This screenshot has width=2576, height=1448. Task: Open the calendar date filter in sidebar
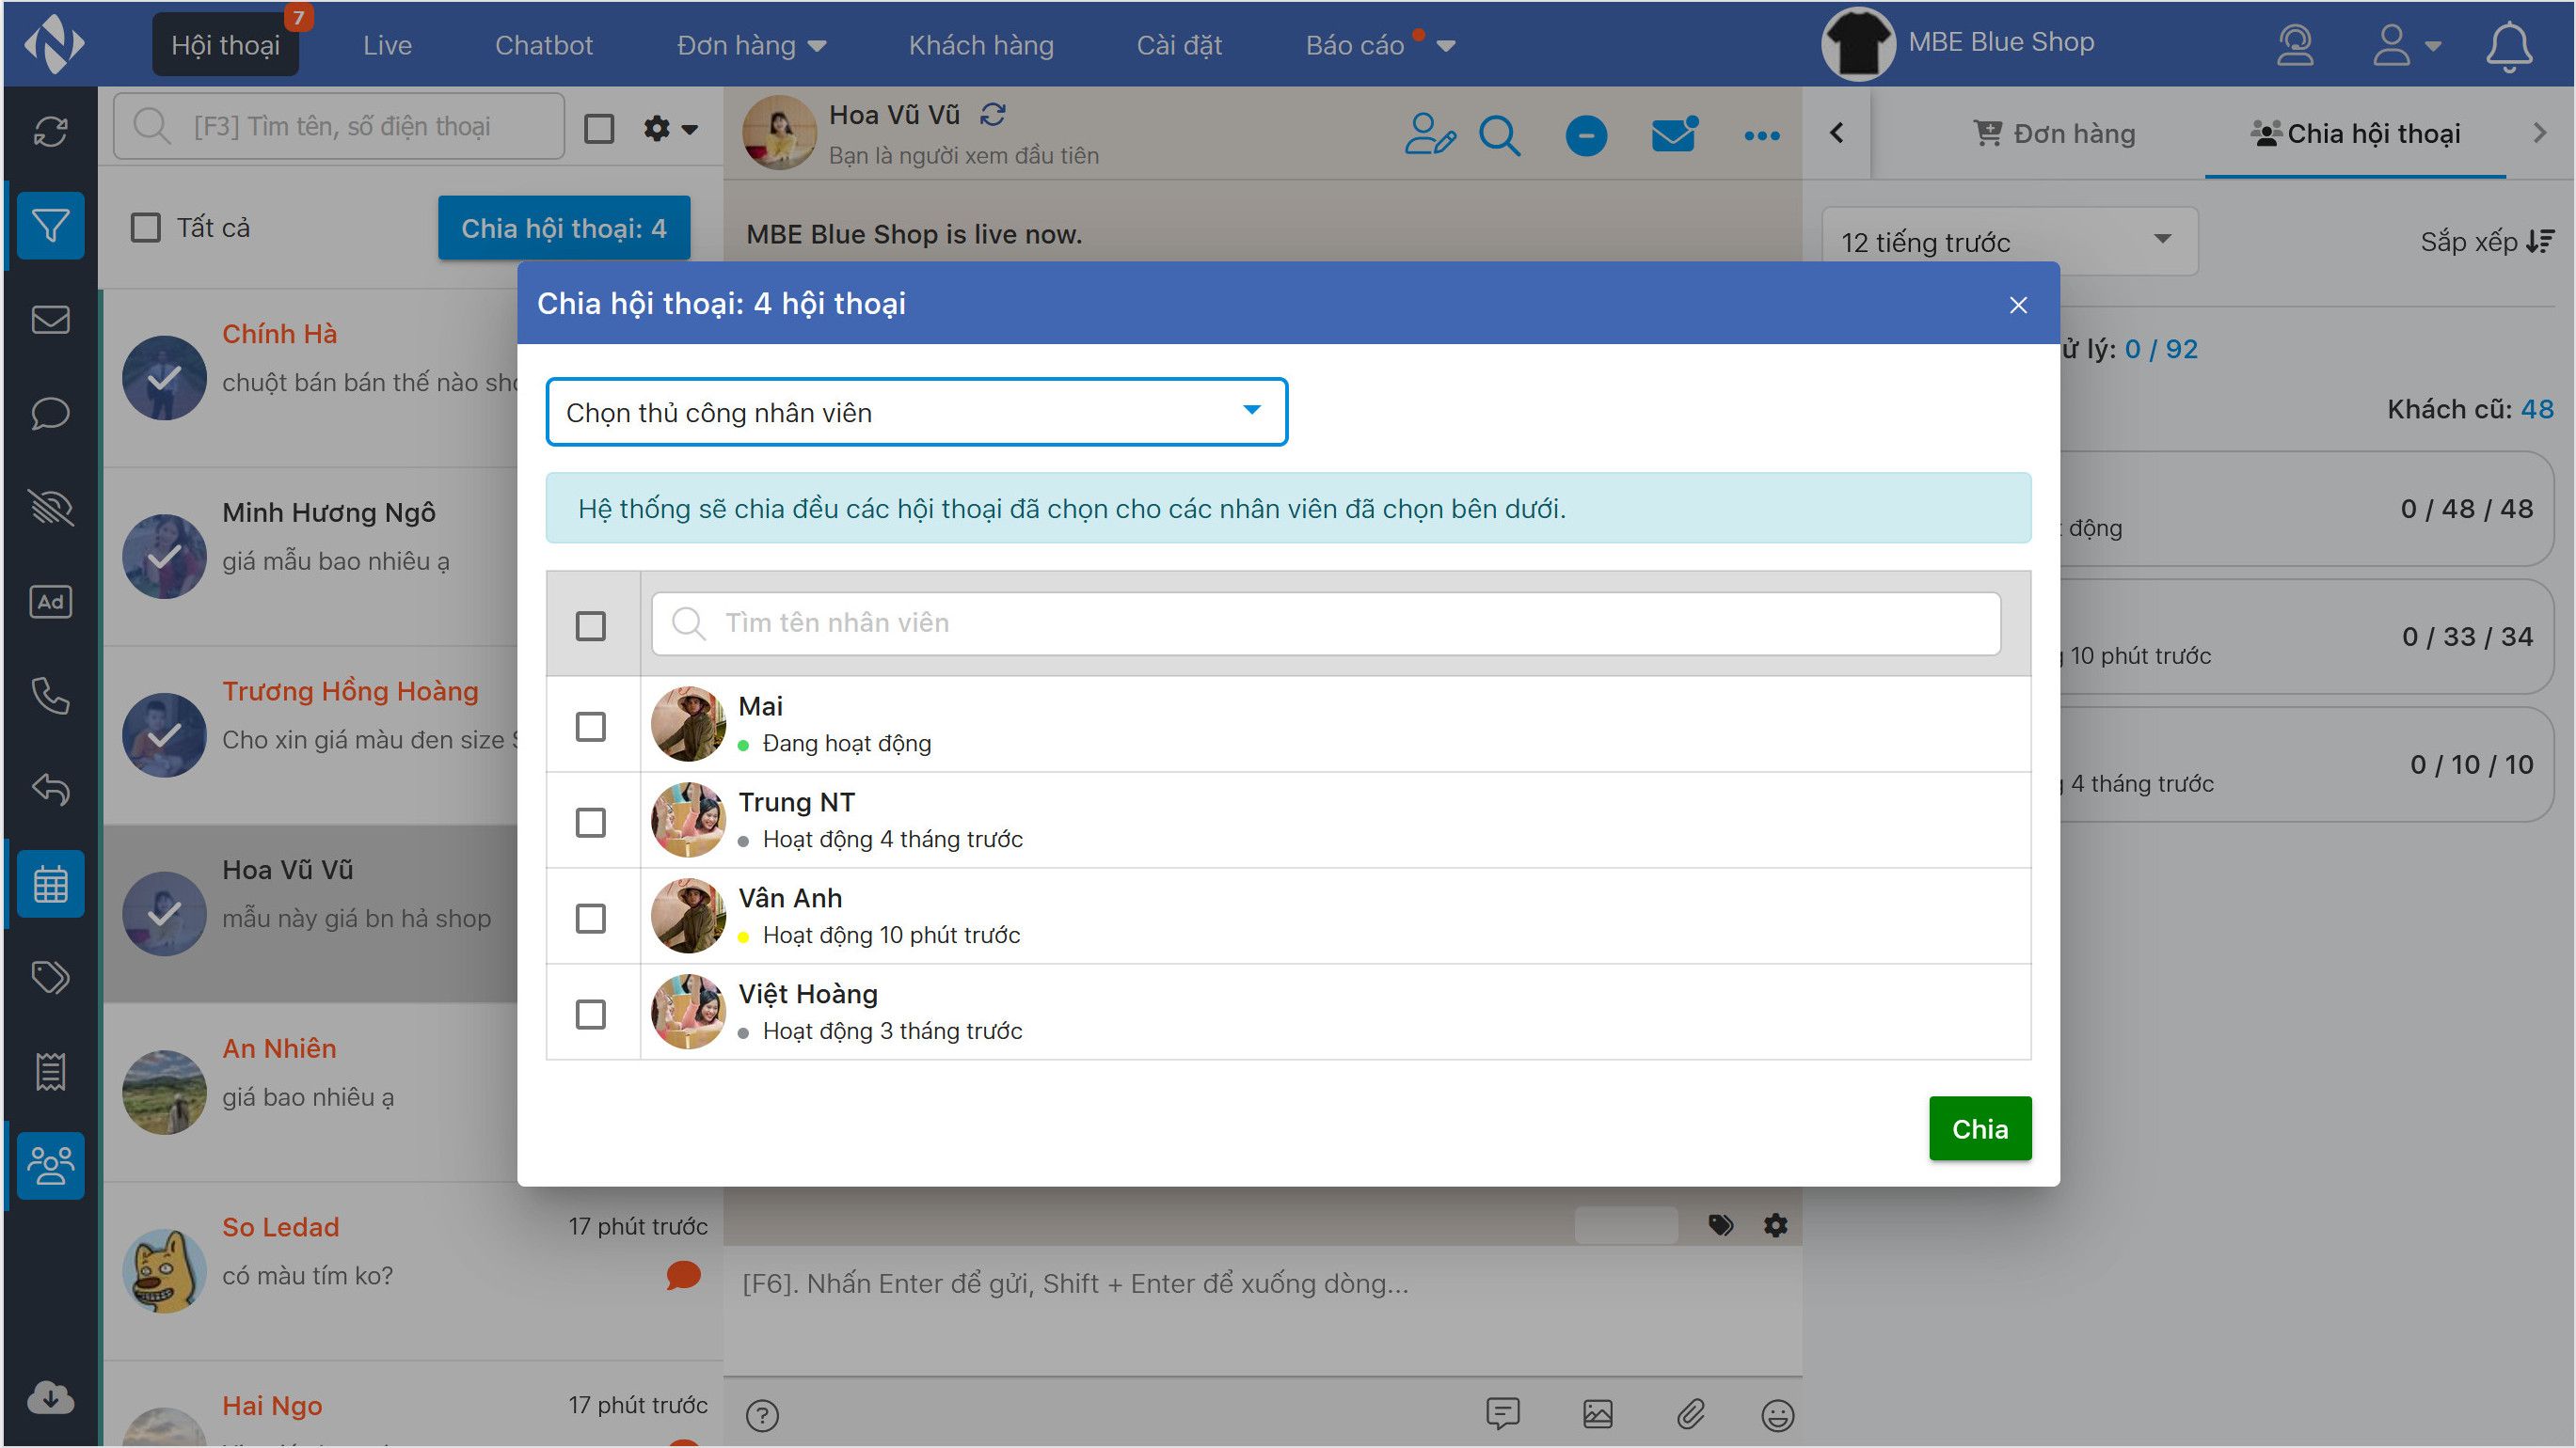pyautogui.click(x=51, y=885)
